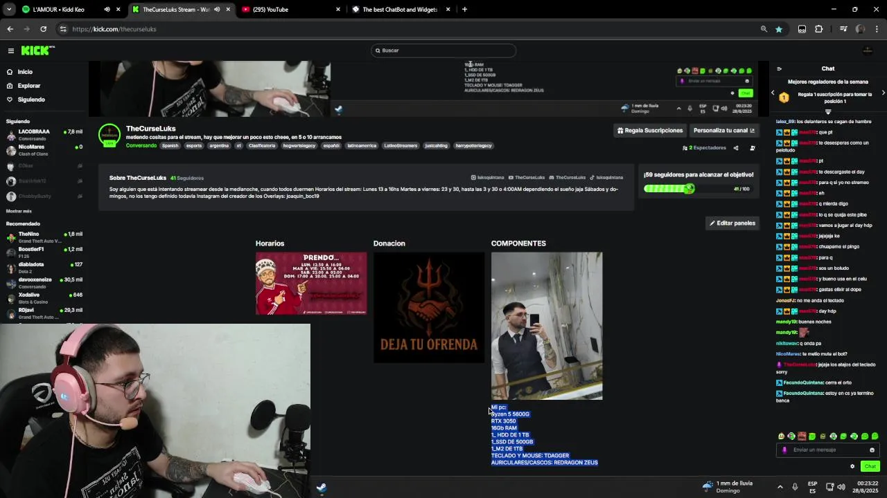Show next top gifter in chat
Screen dimensions: 887x498
(x=883, y=93)
